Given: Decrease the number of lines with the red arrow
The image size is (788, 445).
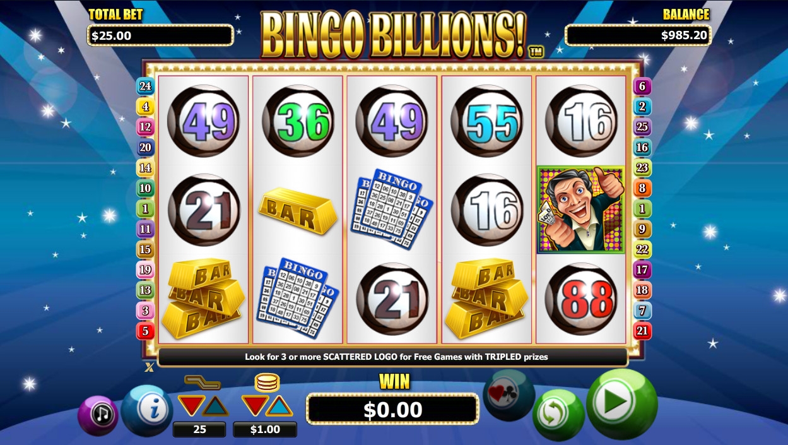Looking at the screenshot, I should pyautogui.click(x=191, y=405).
